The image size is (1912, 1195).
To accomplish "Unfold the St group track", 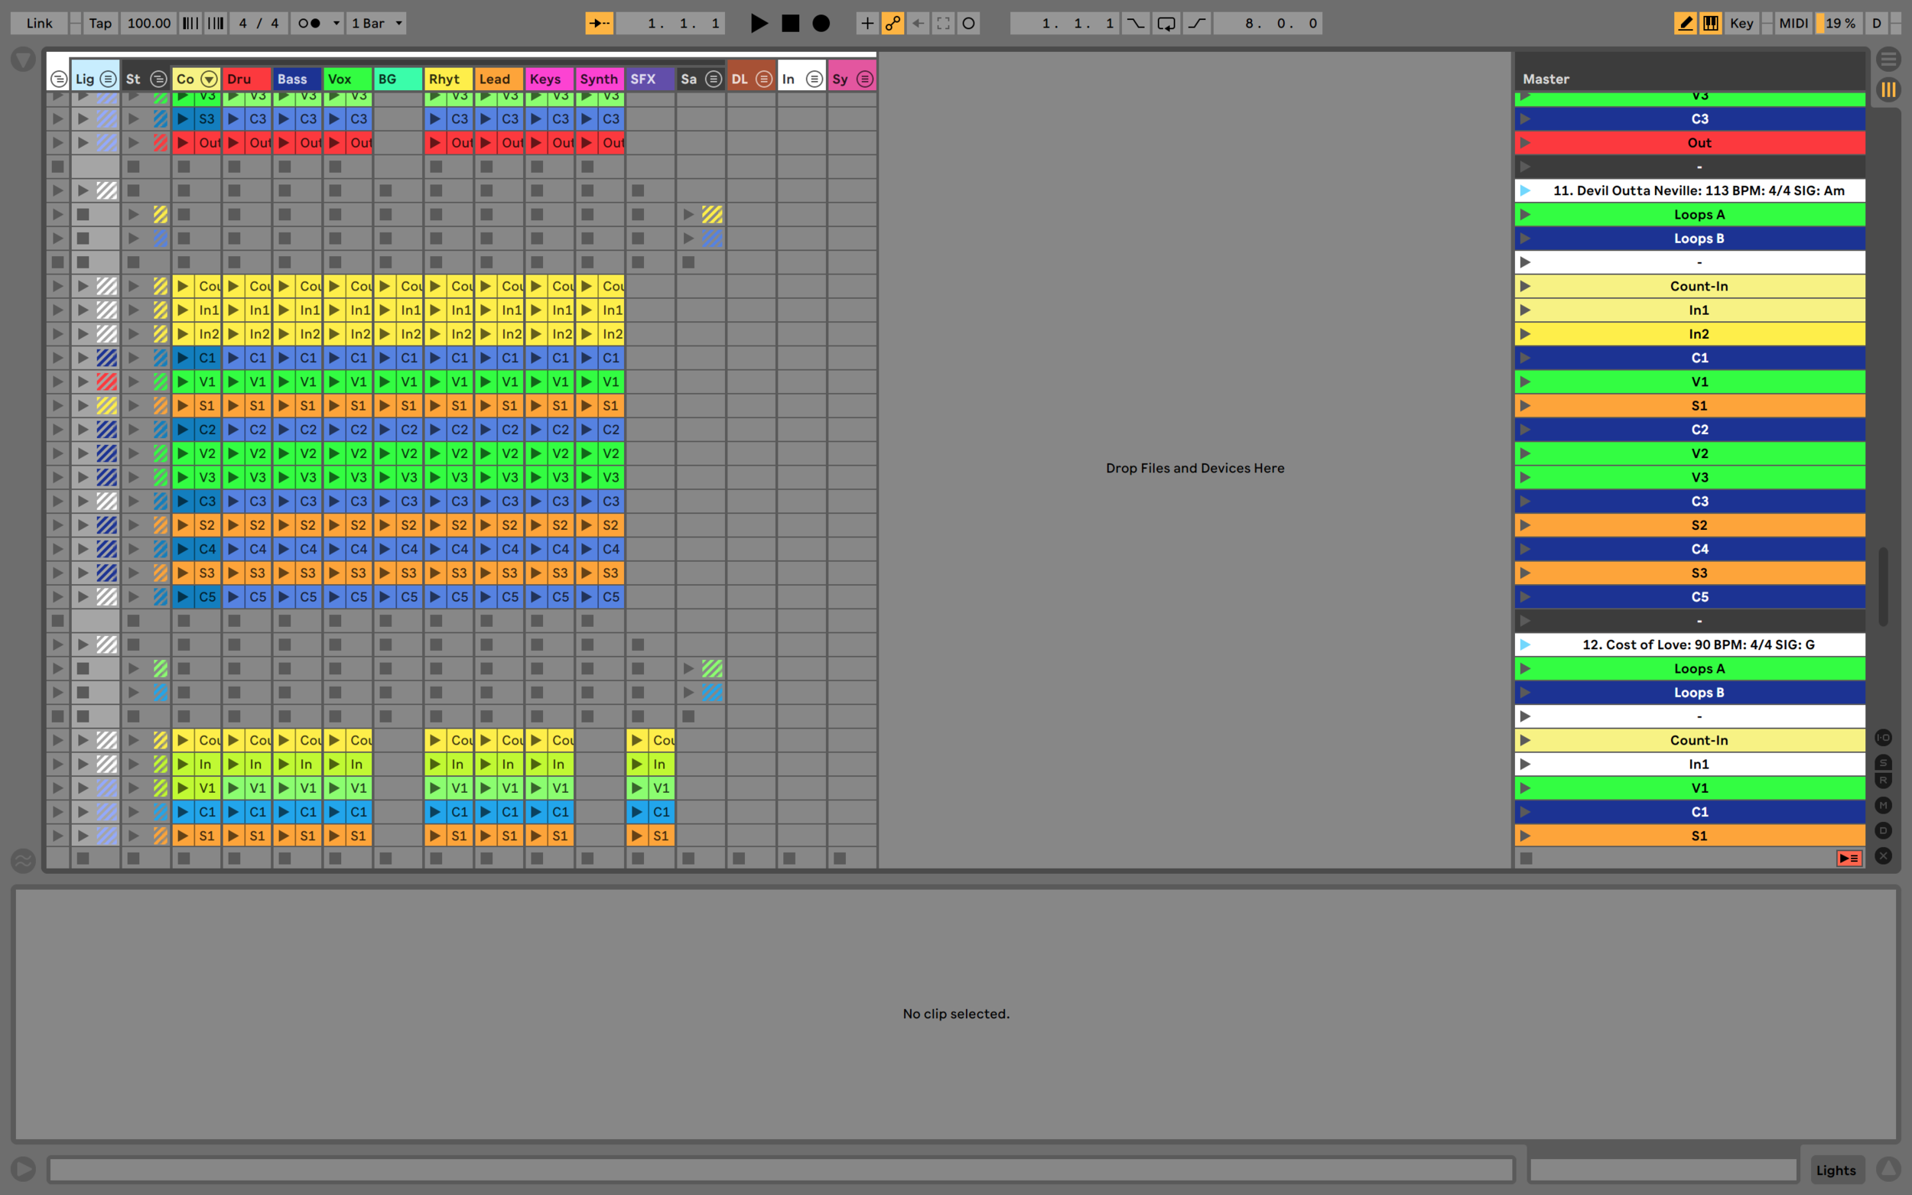I will 158,79.
